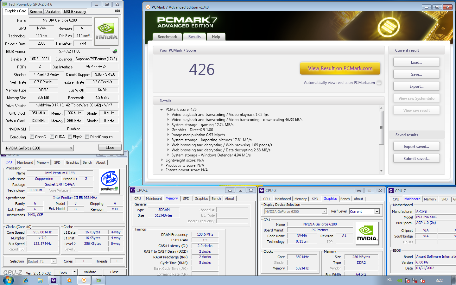Viewport: 456px width, 285px height.
Task: Click the Save... button in PCMark
Action: tap(416, 74)
